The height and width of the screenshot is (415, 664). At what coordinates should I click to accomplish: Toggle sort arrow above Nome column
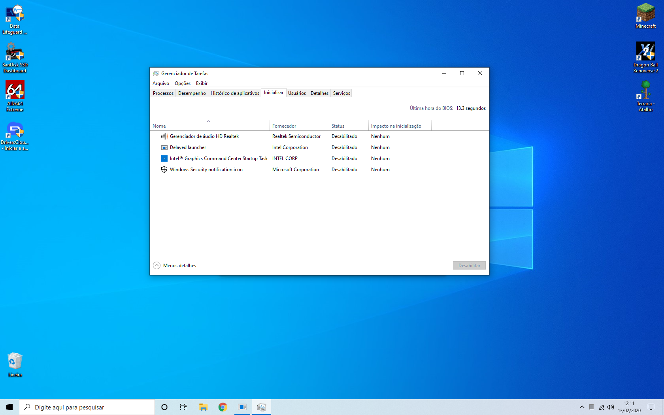(208, 121)
